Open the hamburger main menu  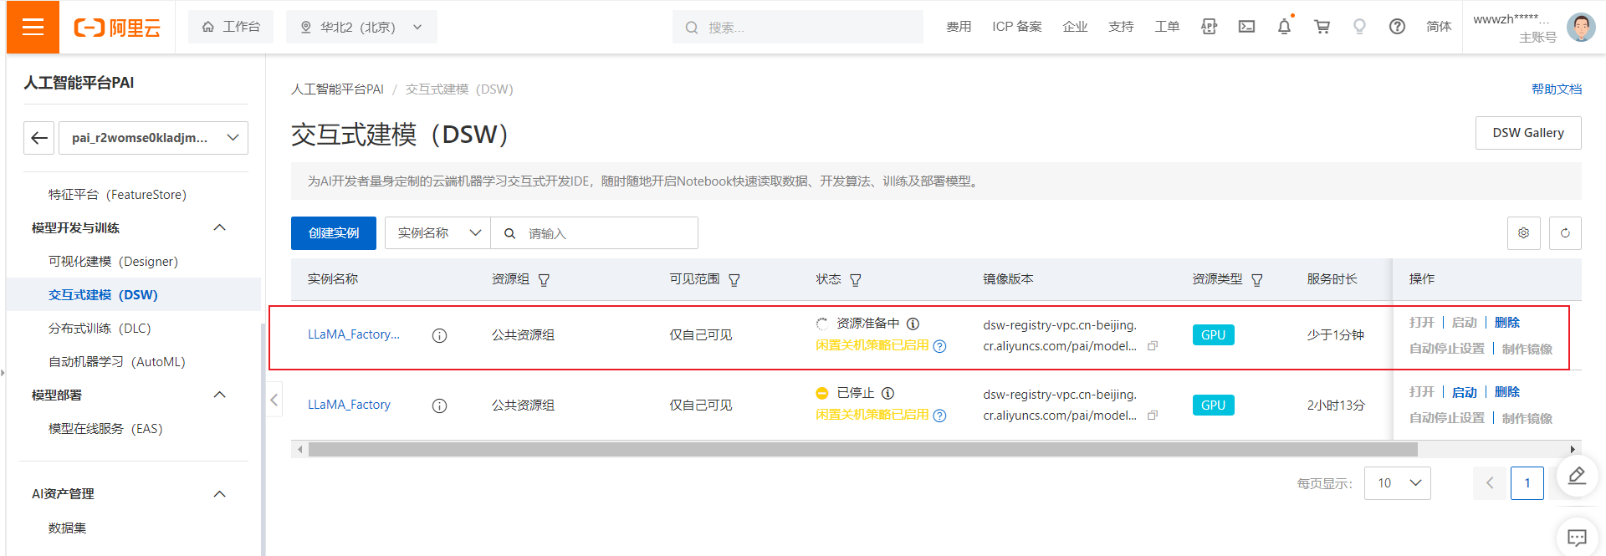pyautogui.click(x=33, y=27)
